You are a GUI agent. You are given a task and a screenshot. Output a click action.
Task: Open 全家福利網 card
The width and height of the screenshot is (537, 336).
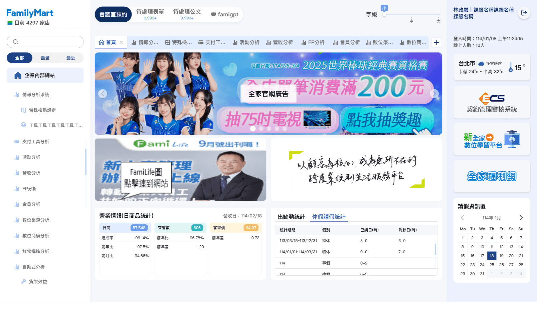pos(492,176)
